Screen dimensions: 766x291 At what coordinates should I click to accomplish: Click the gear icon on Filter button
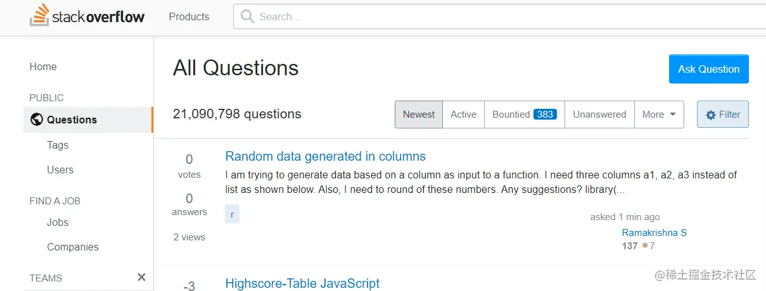[711, 115]
